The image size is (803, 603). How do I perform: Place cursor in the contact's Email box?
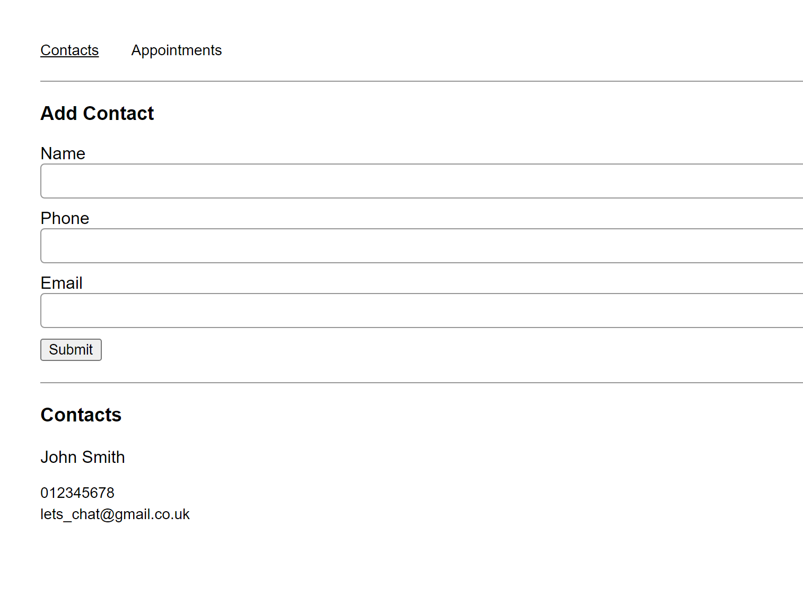[421, 311]
